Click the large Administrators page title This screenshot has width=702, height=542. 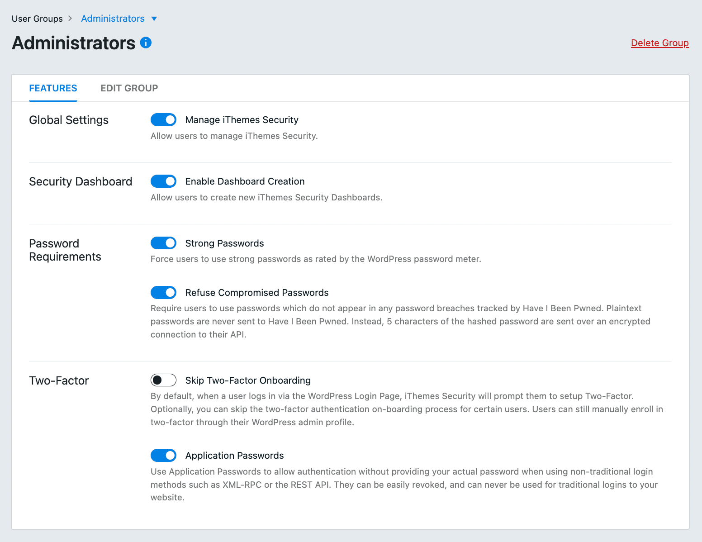click(73, 43)
